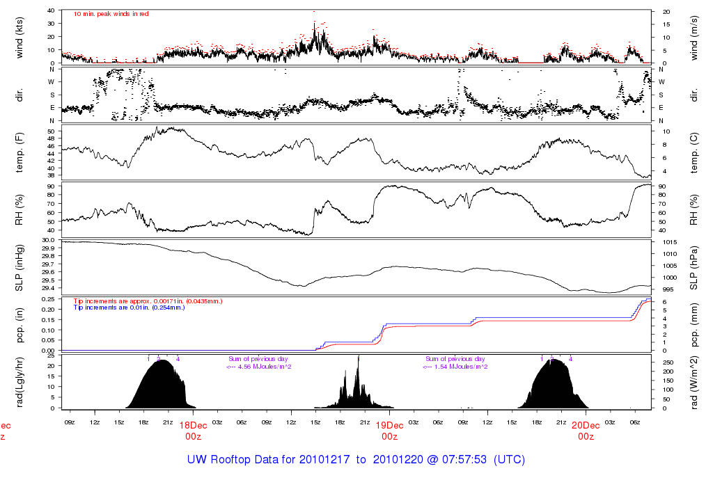Click the red "20Dec 00z" date label
713x487 pixels.
pos(586,431)
